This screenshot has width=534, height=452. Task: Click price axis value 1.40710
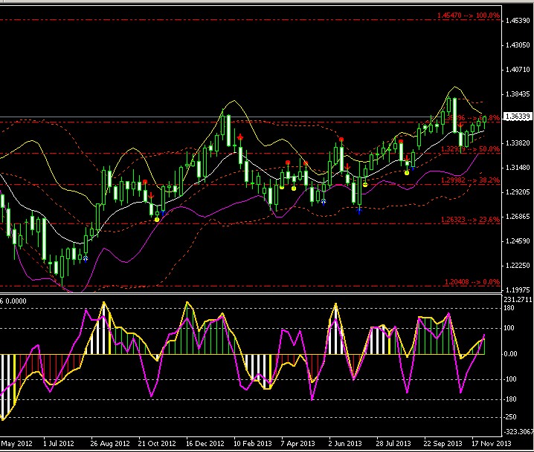(518, 70)
